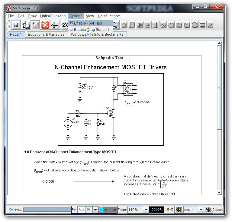Viewport: 232px width, 222px height.
Task: Open the page selector dropdown arrow
Action: click(x=201, y=210)
